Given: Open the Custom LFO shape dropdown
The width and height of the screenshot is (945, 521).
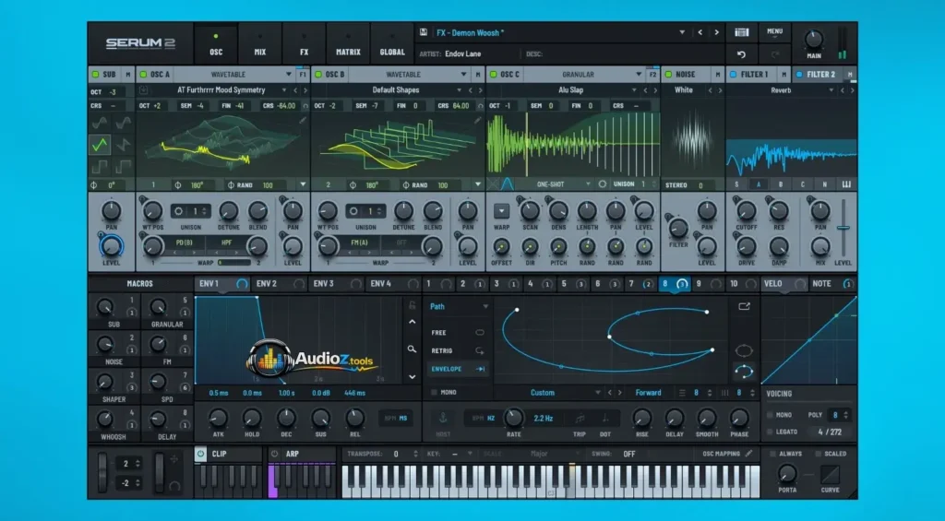Looking at the screenshot, I should pos(597,393).
